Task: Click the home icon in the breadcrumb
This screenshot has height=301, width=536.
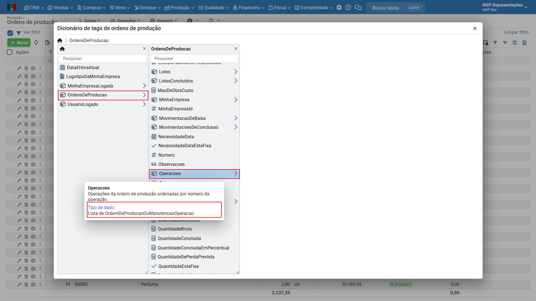Action: coord(60,40)
